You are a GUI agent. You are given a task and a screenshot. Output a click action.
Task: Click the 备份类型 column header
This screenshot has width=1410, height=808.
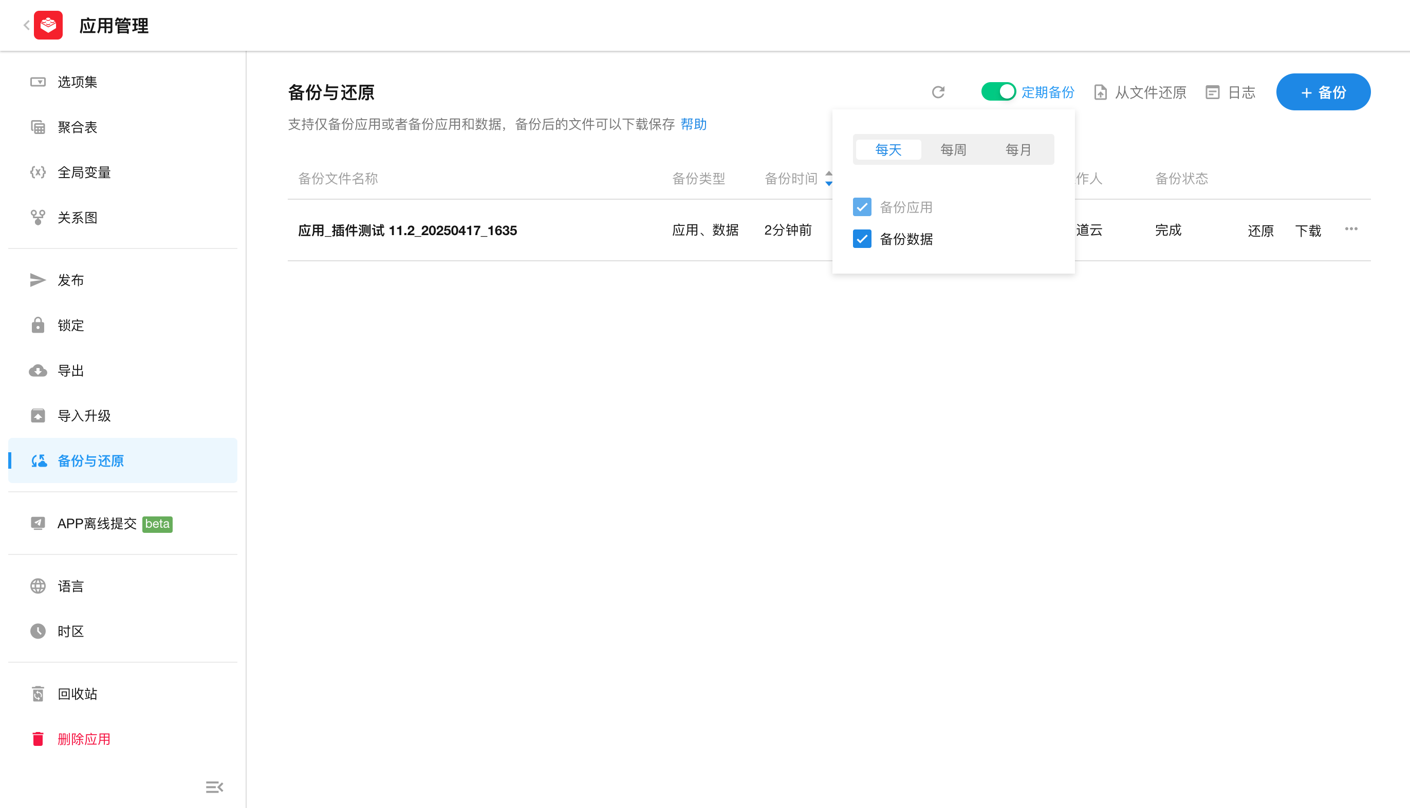pyautogui.click(x=699, y=179)
